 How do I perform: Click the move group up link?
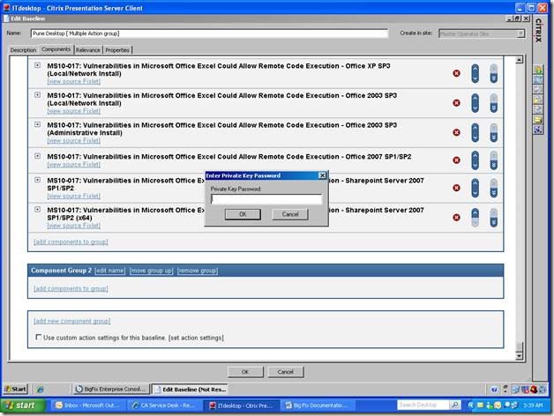coord(151,271)
